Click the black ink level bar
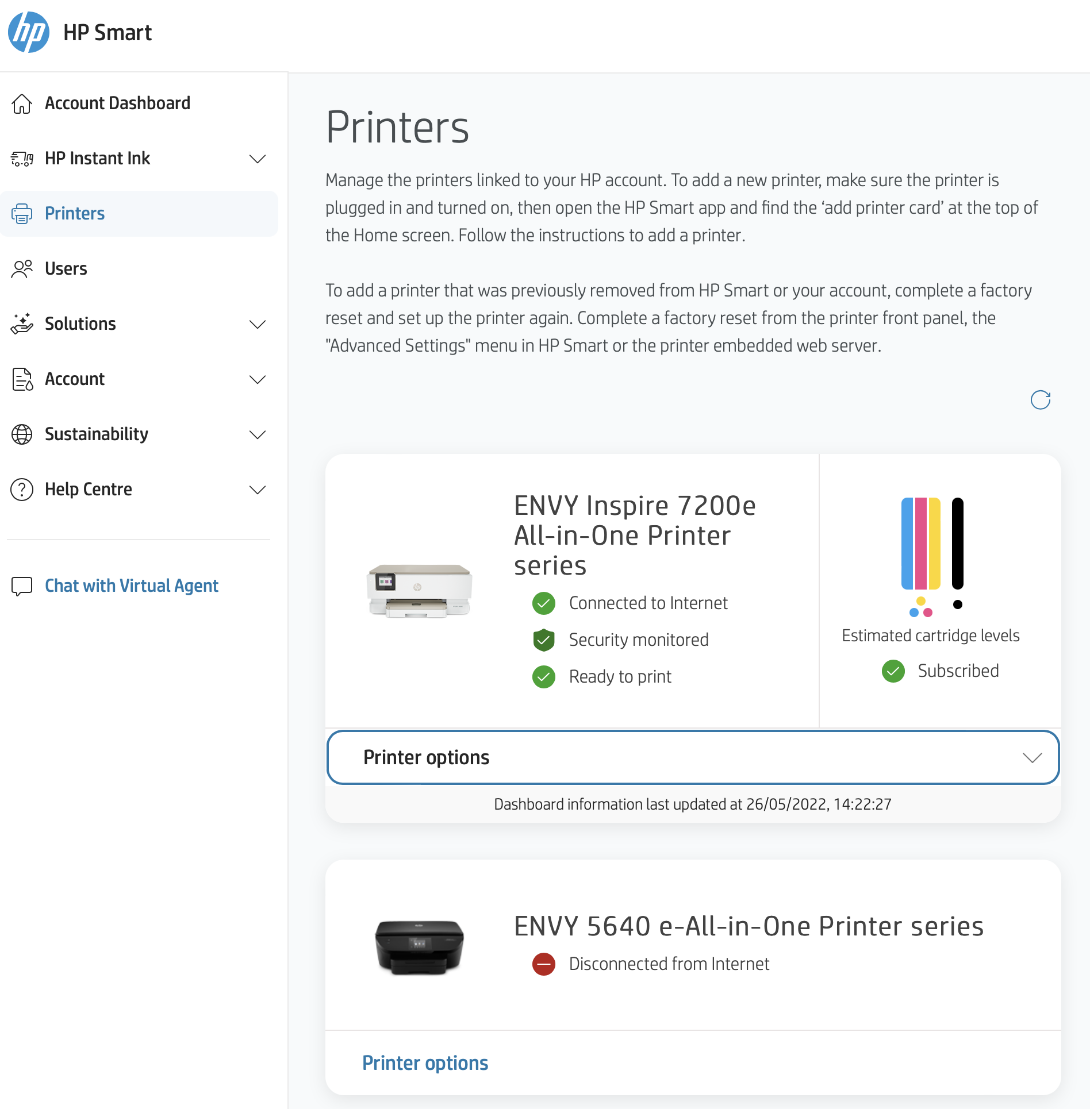Image resolution: width=1090 pixels, height=1109 pixels. click(x=958, y=544)
